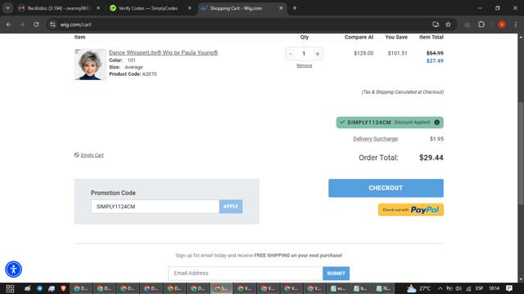
Task: Open Windows Task View on taskbar
Action: (x=10, y=288)
